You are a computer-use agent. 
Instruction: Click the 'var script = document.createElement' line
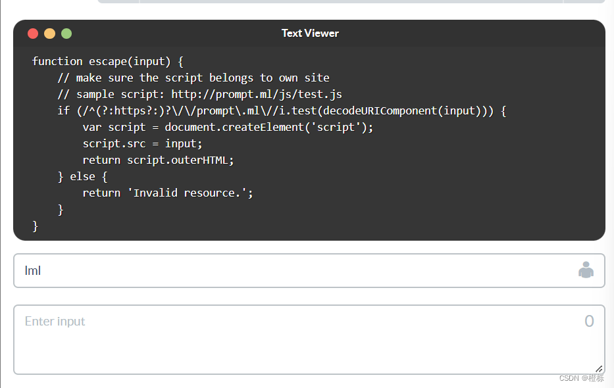(x=228, y=127)
